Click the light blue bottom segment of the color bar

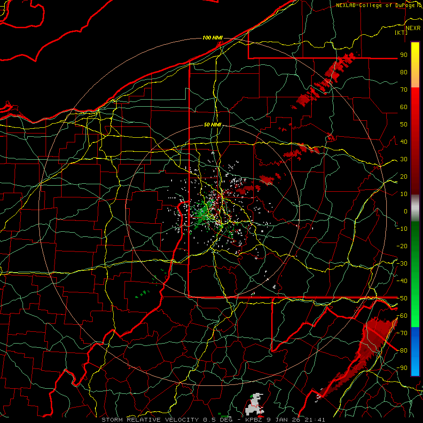[415, 352]
